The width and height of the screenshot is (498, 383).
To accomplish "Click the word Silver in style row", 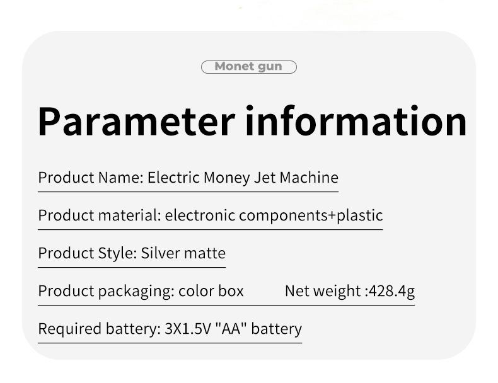I will coord(160,253).
